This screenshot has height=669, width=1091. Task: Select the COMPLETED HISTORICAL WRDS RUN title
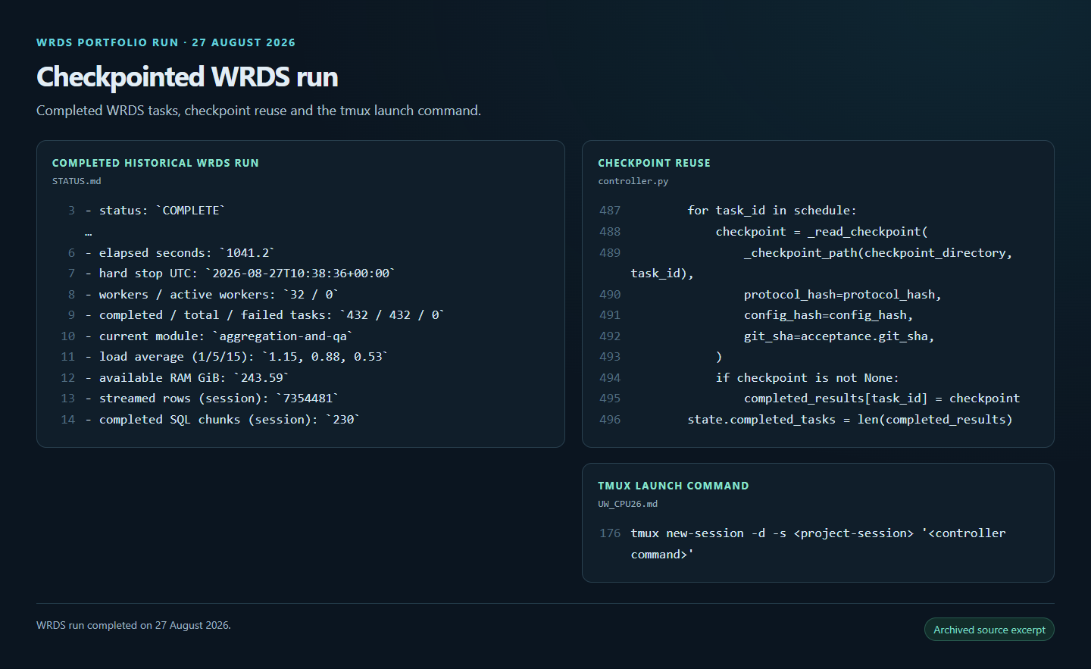155,163
